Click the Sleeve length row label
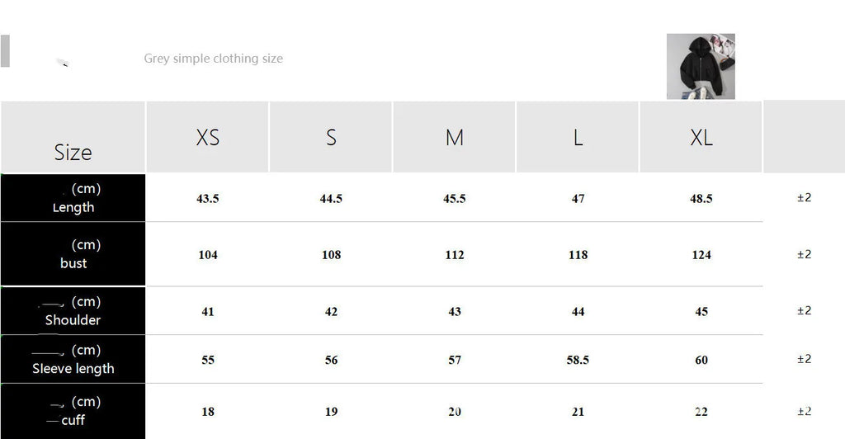 [x=73, y=360]
